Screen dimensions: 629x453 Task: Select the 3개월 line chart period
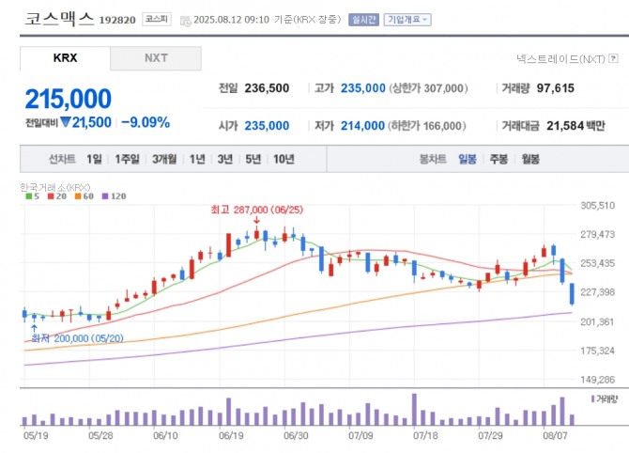pos(165,159)
